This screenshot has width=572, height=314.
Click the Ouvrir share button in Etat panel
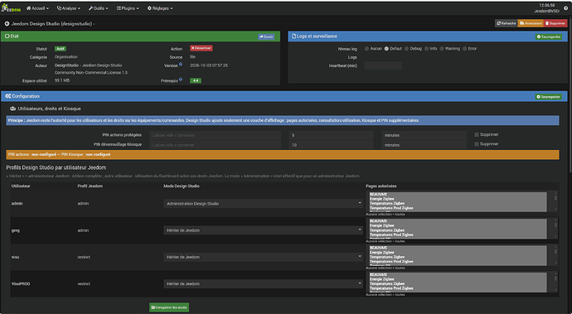266,36
